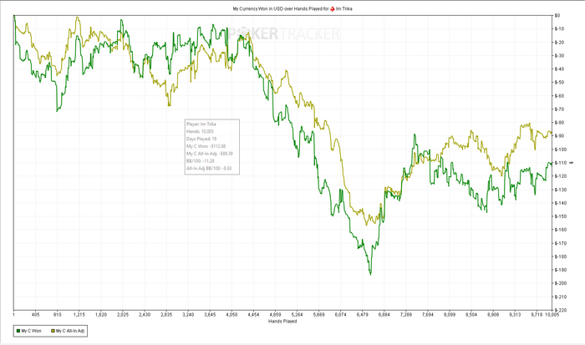
Task: Click the y-axis label '$-100'
Action: (x=561, y=150)
